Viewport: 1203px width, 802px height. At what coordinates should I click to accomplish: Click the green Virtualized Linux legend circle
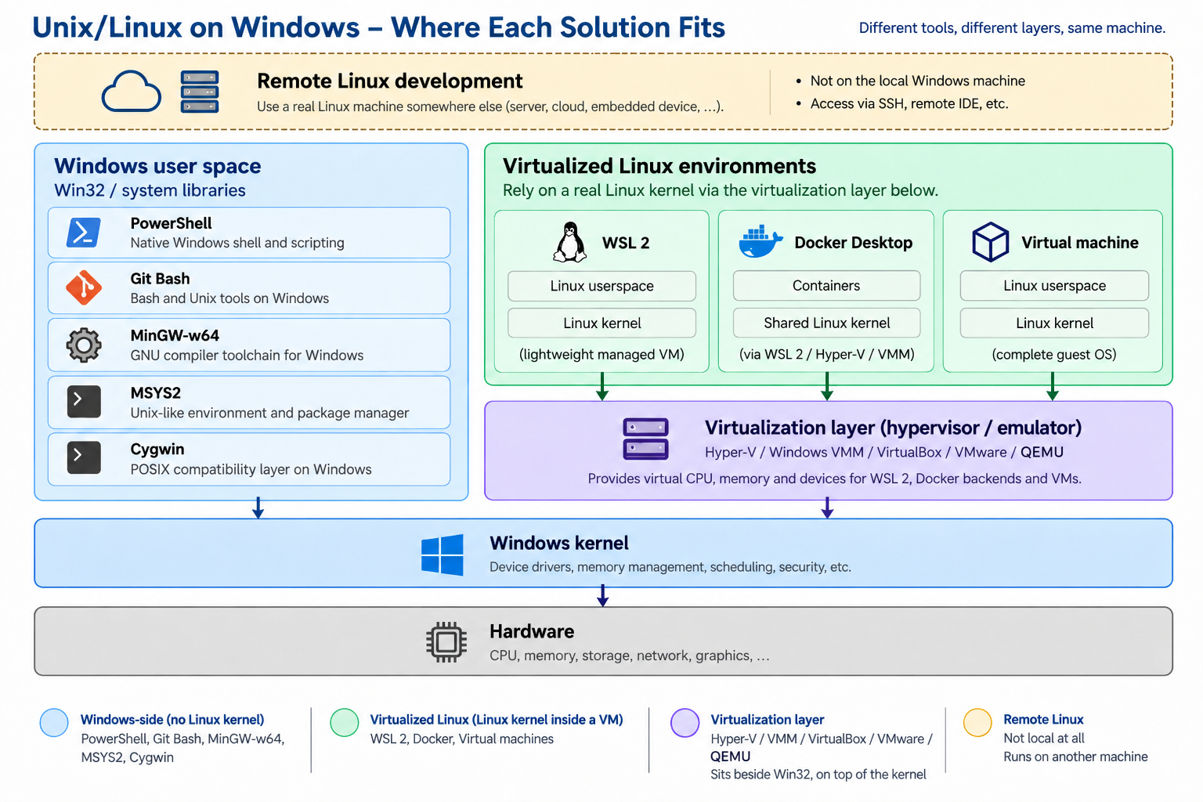click(345, 722)
